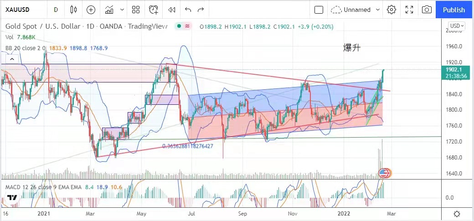Click the compare or add symbol plus icon

click(91, 10)
